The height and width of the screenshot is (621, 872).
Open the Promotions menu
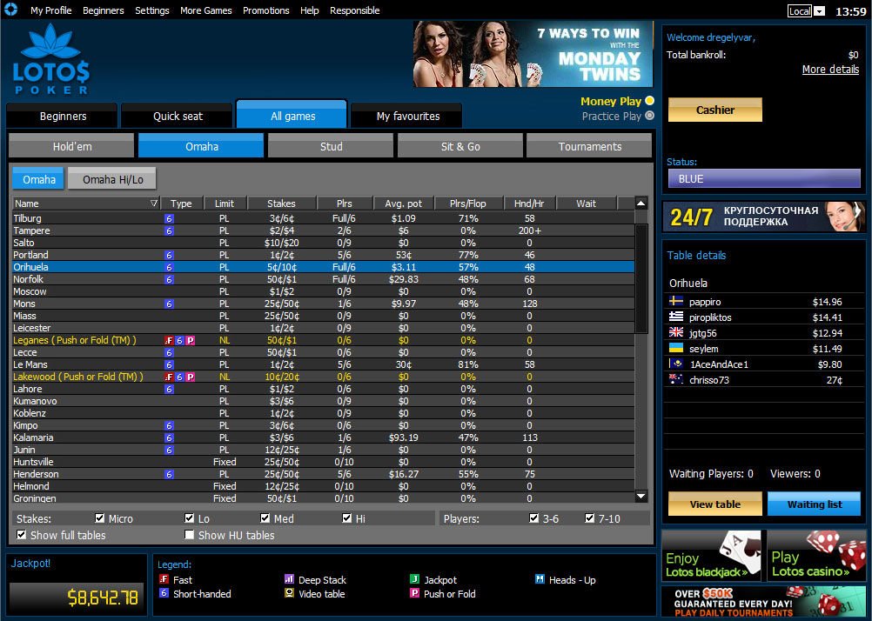click(x=265, y=10)
